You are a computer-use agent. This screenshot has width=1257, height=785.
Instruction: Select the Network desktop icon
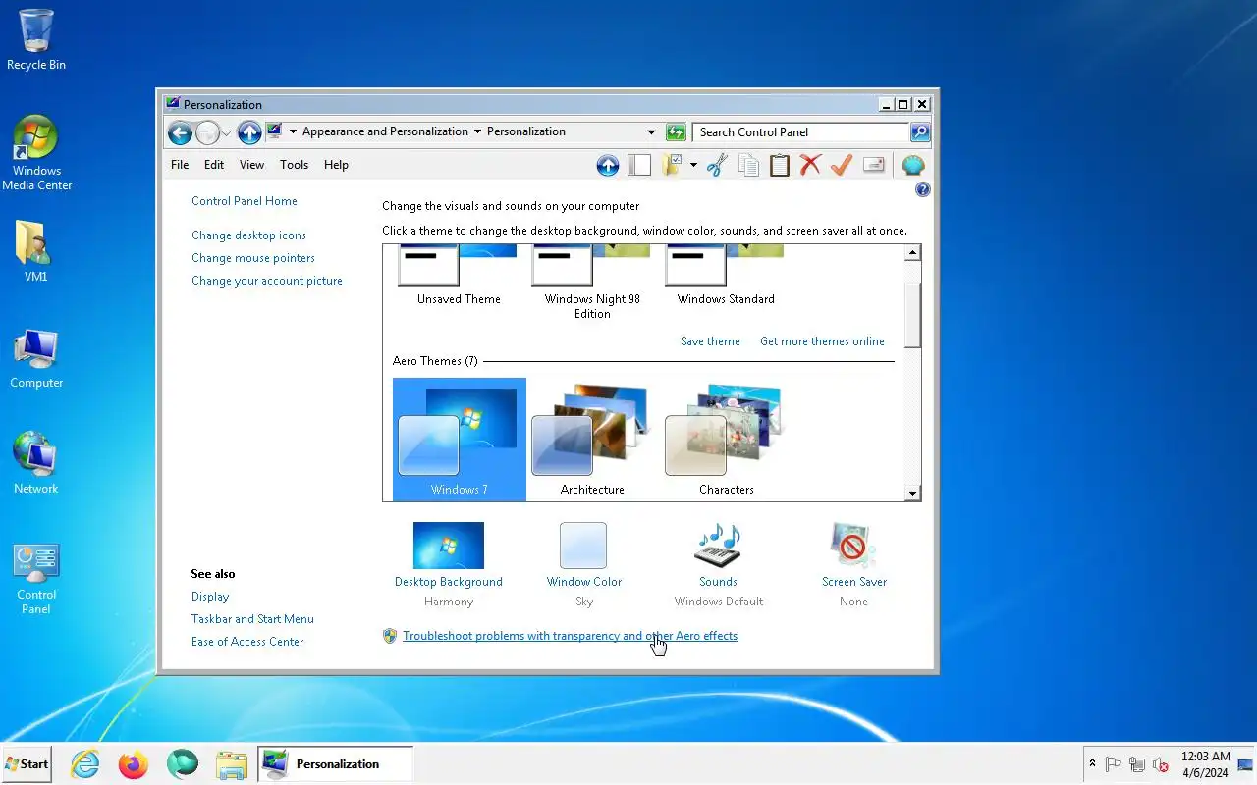(x=36, y=463)
